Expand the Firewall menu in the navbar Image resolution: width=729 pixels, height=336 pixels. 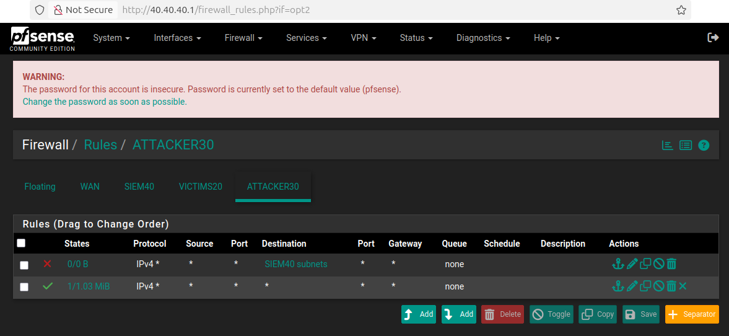tap(243, 38)
